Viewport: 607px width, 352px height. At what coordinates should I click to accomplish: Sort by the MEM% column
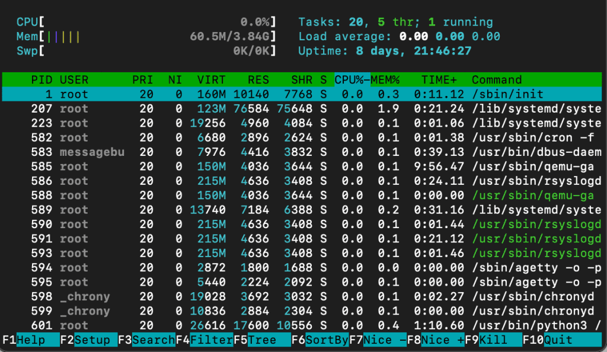(x=386, y=79)
